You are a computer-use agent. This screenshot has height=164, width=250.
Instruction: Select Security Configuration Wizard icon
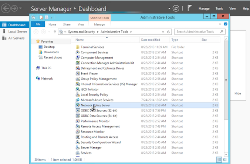point(78,142)
